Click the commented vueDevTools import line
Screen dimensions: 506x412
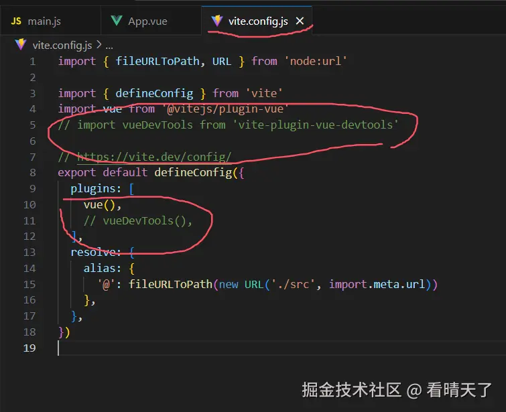point(228,125)
